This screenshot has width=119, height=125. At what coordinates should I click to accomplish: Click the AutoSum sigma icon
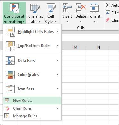point(107,5)
